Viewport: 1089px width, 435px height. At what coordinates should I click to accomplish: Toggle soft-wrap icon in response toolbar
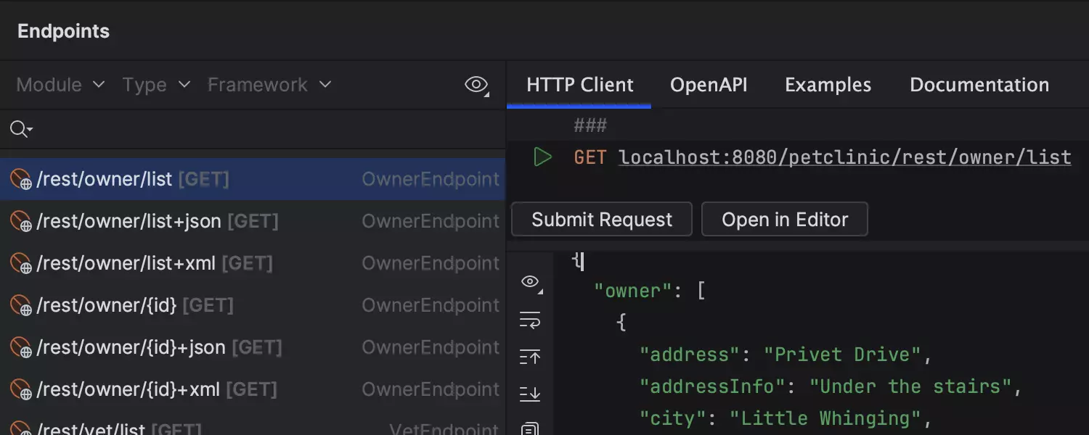pyautogui.click(x=530, y=320)
